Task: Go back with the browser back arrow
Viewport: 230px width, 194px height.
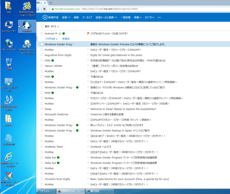Action: [x=44, y=9]
